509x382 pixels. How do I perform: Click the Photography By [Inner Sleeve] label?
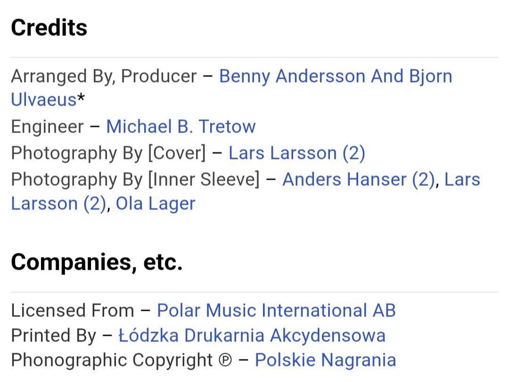(135, 180)
